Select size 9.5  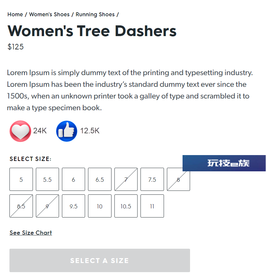(x=73, y=206)
